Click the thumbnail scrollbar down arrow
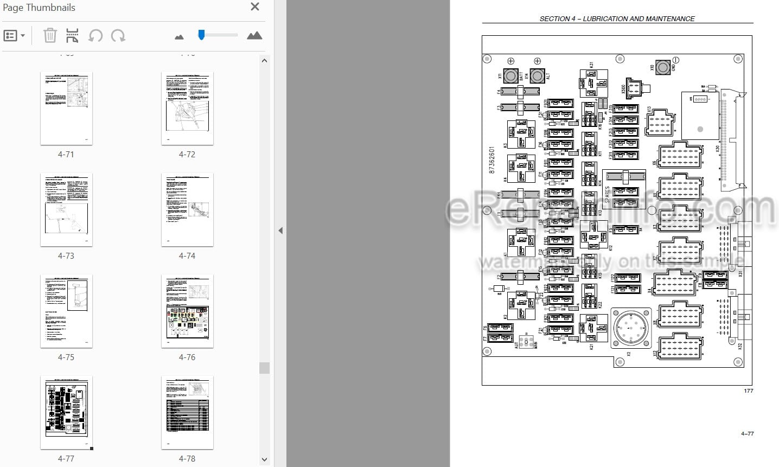Viewport: 779px width, 467px height. 264,459
